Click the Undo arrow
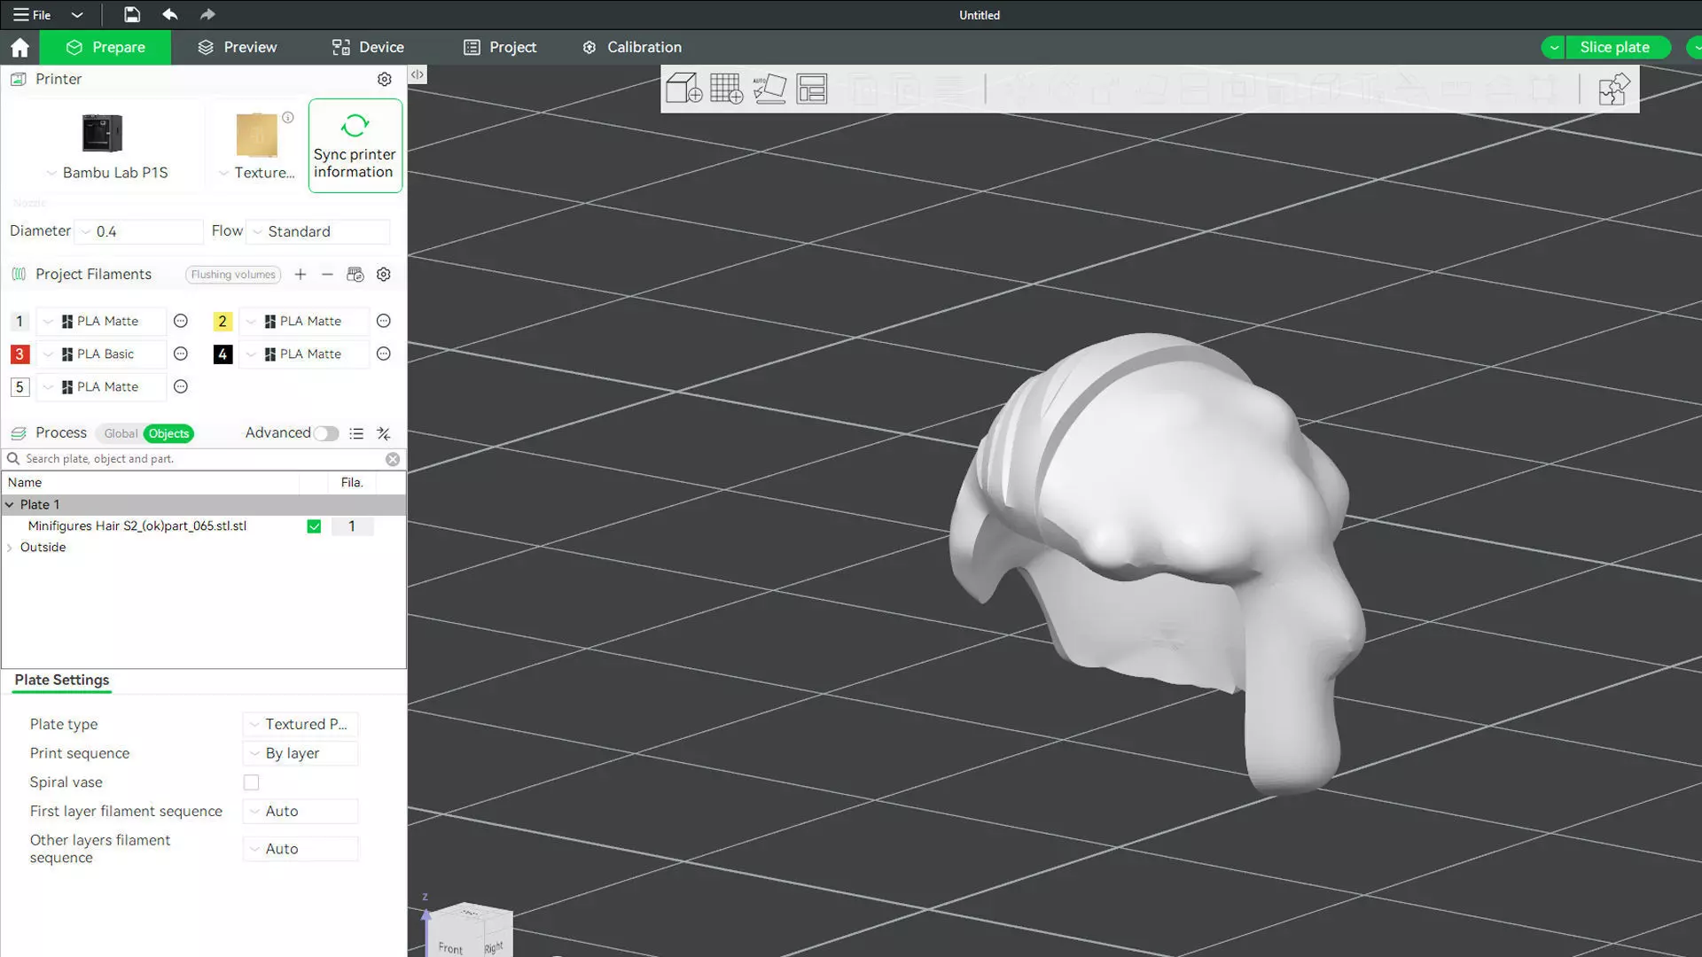Image resolution: width=1702 pixels, height=957 pixels. tap(169, 14)
